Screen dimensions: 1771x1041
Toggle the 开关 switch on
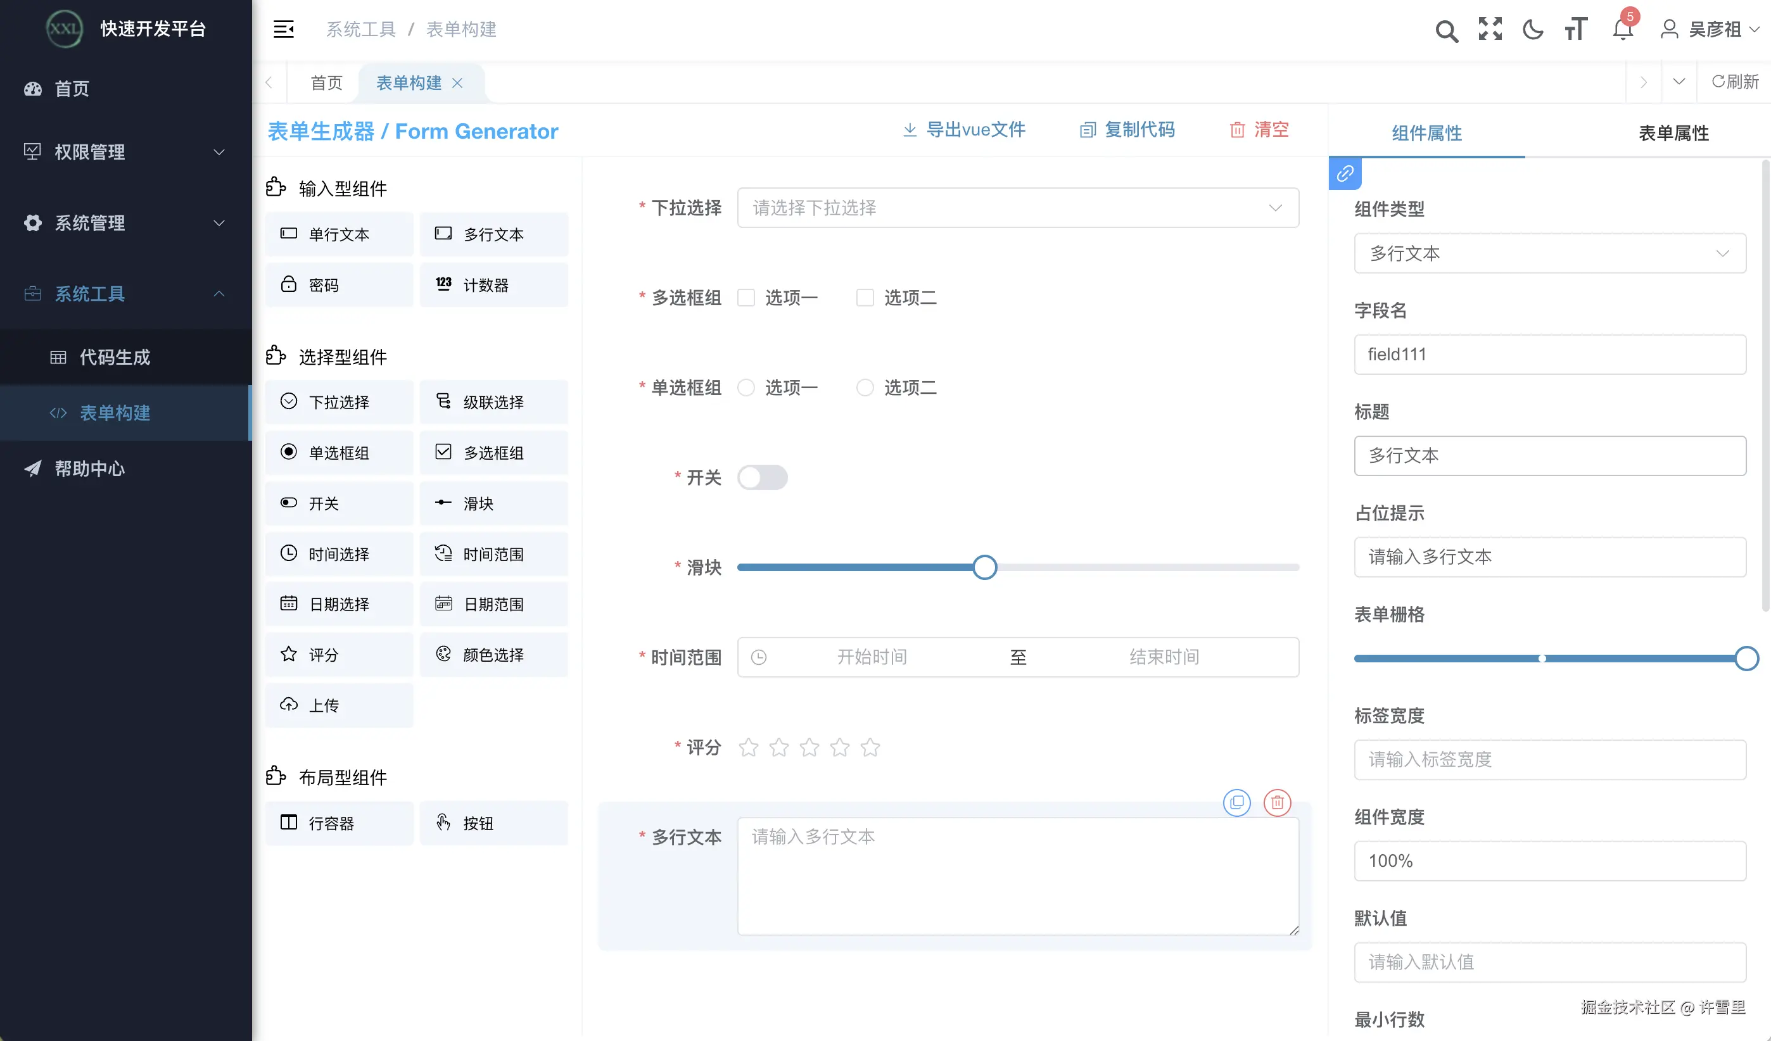tap(763, 477)
